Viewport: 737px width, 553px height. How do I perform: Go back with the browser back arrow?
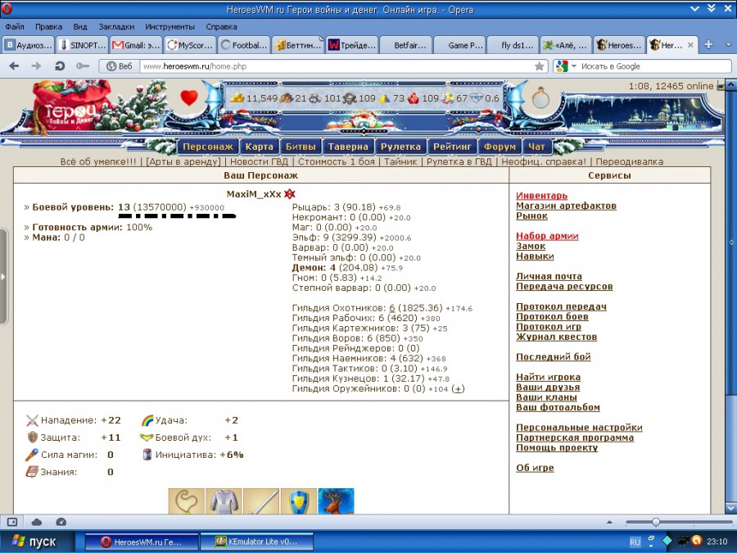(14, 66)
